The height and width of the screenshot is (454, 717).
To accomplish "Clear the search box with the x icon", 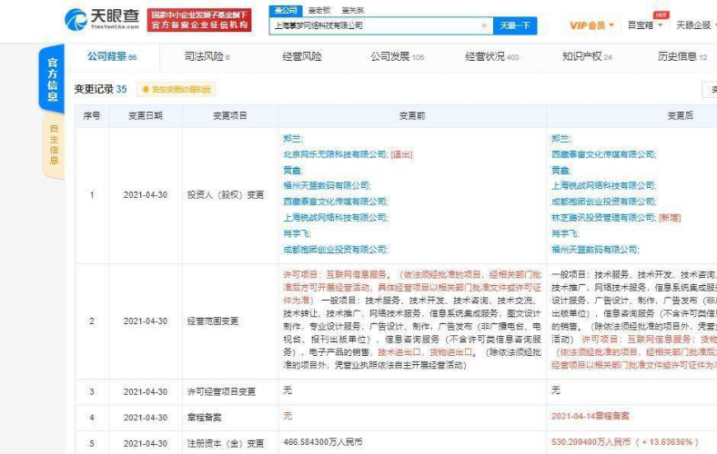I will coord(484,25).
